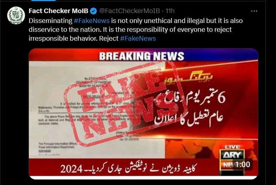Click the bottom ticker showing 2024
The height and width of the screenshot is (185, 276).
129,169
